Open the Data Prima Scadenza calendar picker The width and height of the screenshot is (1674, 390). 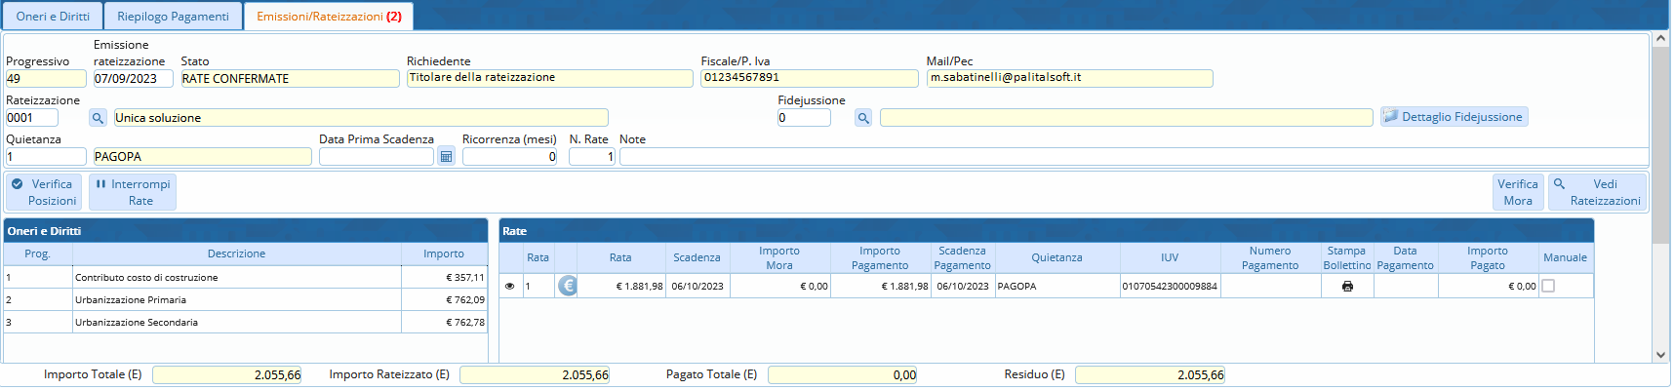click(446, 157)
